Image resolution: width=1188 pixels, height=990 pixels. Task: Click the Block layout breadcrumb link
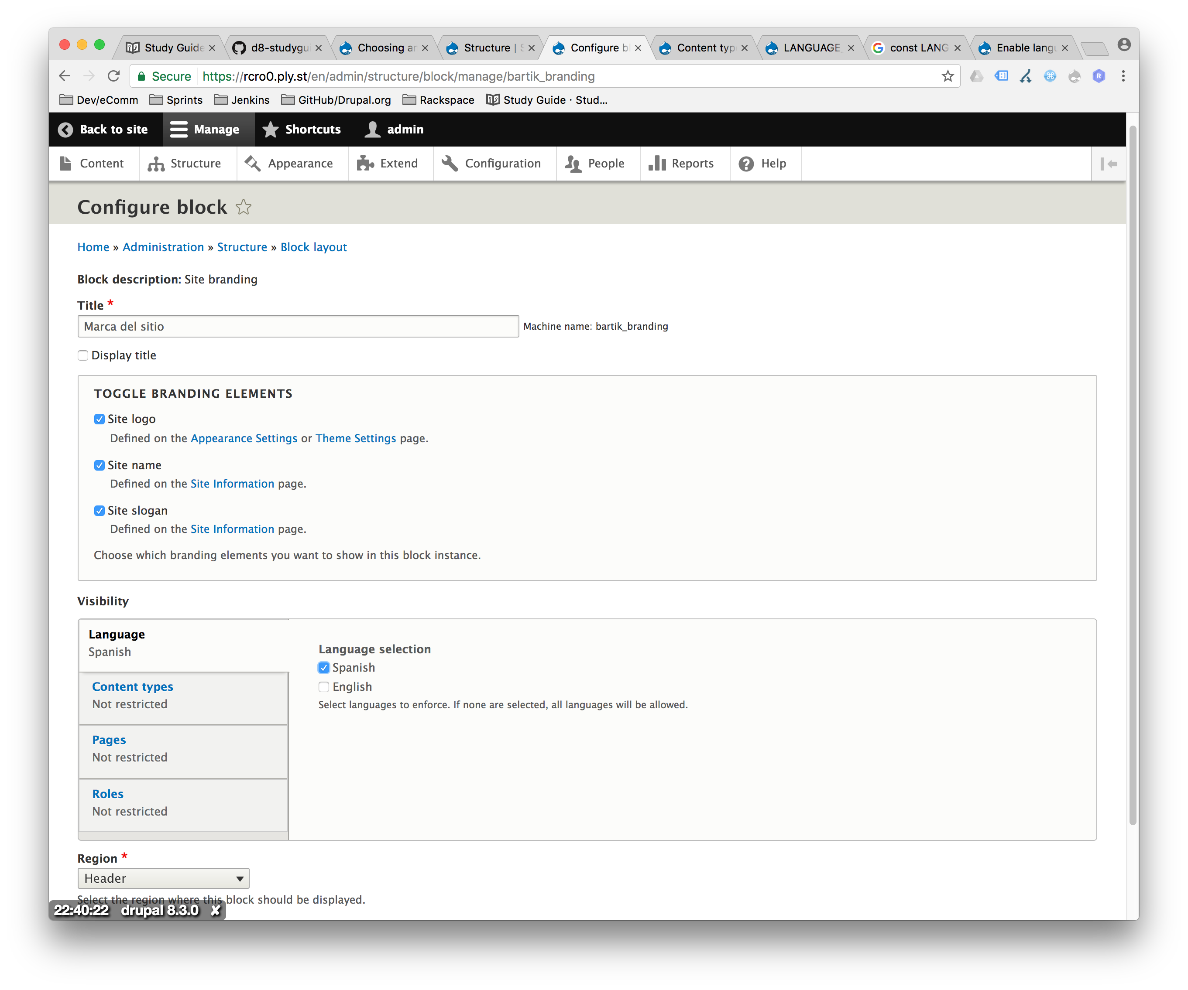click(313, 247)
